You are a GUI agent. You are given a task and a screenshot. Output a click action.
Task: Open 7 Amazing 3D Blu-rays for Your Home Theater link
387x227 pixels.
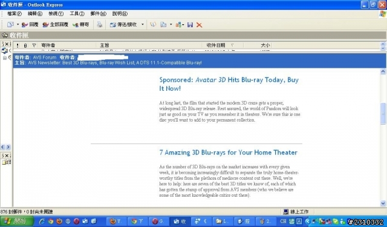[x=229, y=153]
